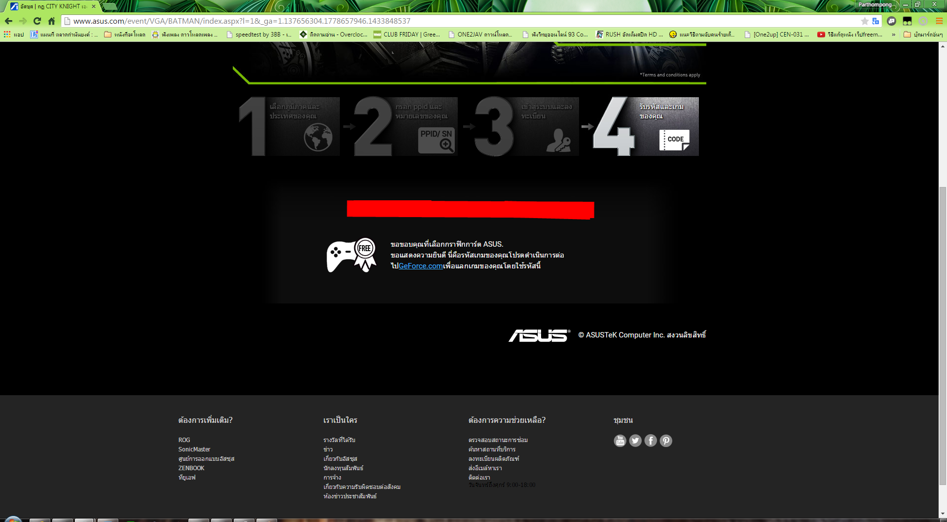This screenshot has height=522, width=947.
Task: Open the Facebook social icon in the footer
Action: pyautogui.click(x=651, y=441)
